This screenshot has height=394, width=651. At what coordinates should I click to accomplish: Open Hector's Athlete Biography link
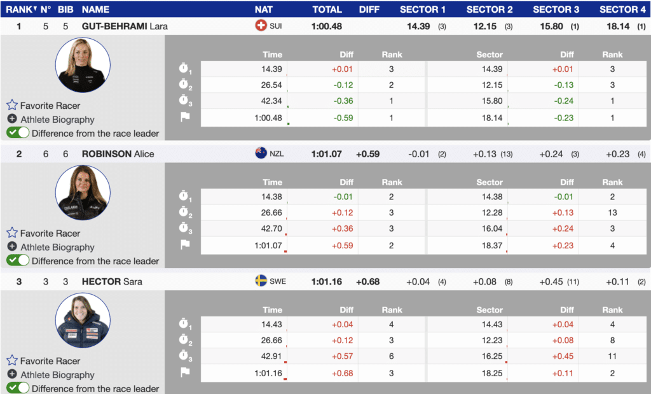click(x=57, y=375)
